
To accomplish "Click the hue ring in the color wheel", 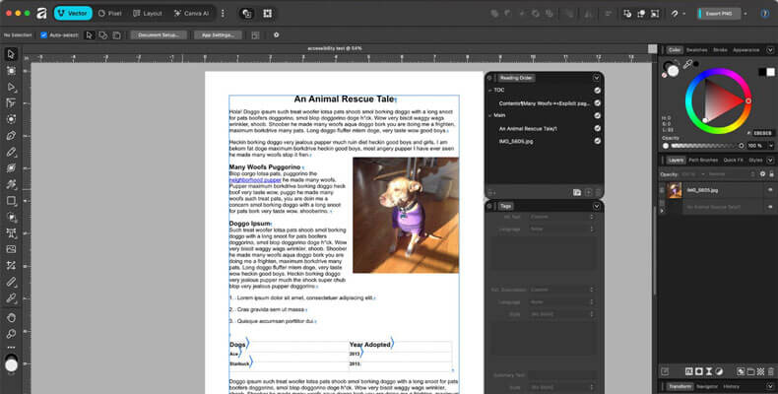I will tap(720, 72).
